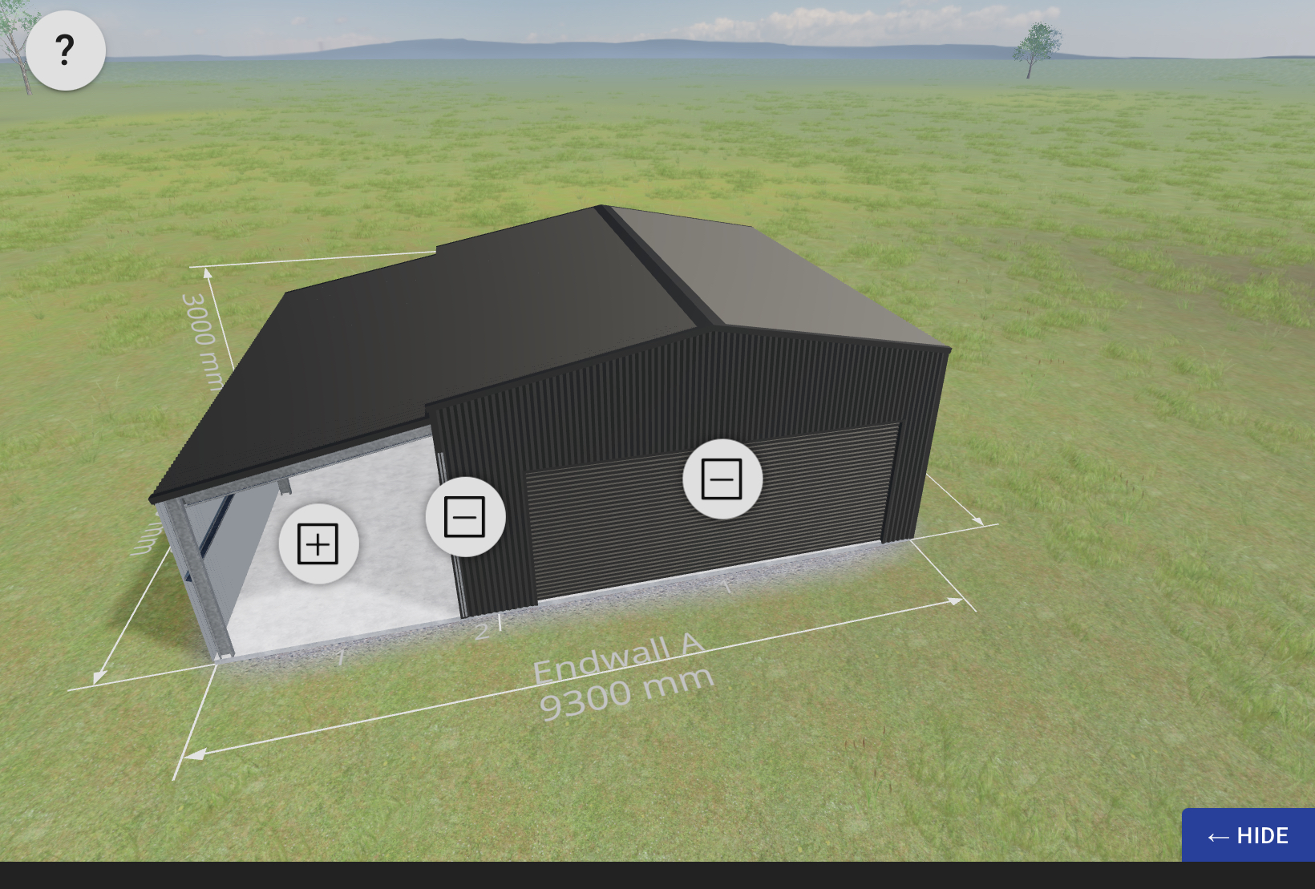This screenshot has height=889, width=1315.
Task: Click the bay 1 marker below roller door
Action: [726, 587]
